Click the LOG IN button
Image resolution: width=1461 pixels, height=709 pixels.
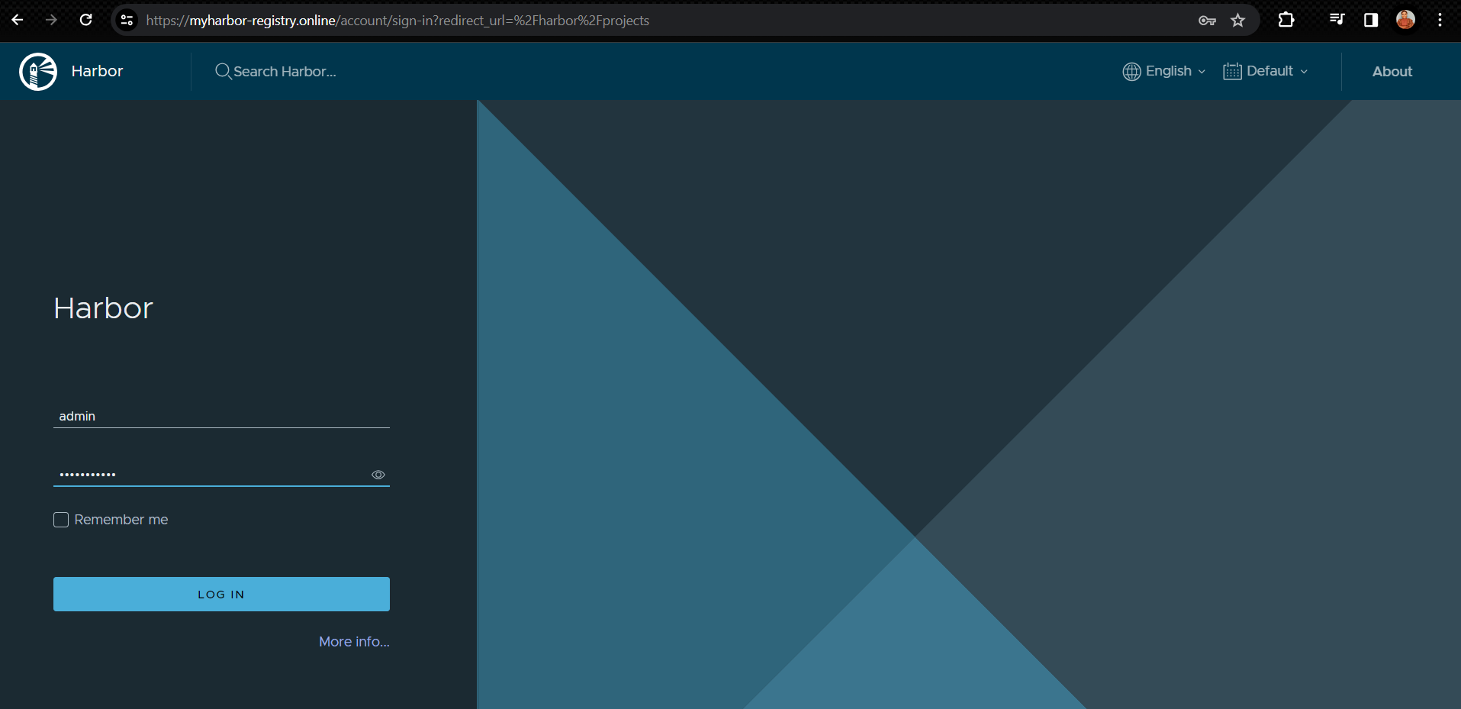[221, 594]
